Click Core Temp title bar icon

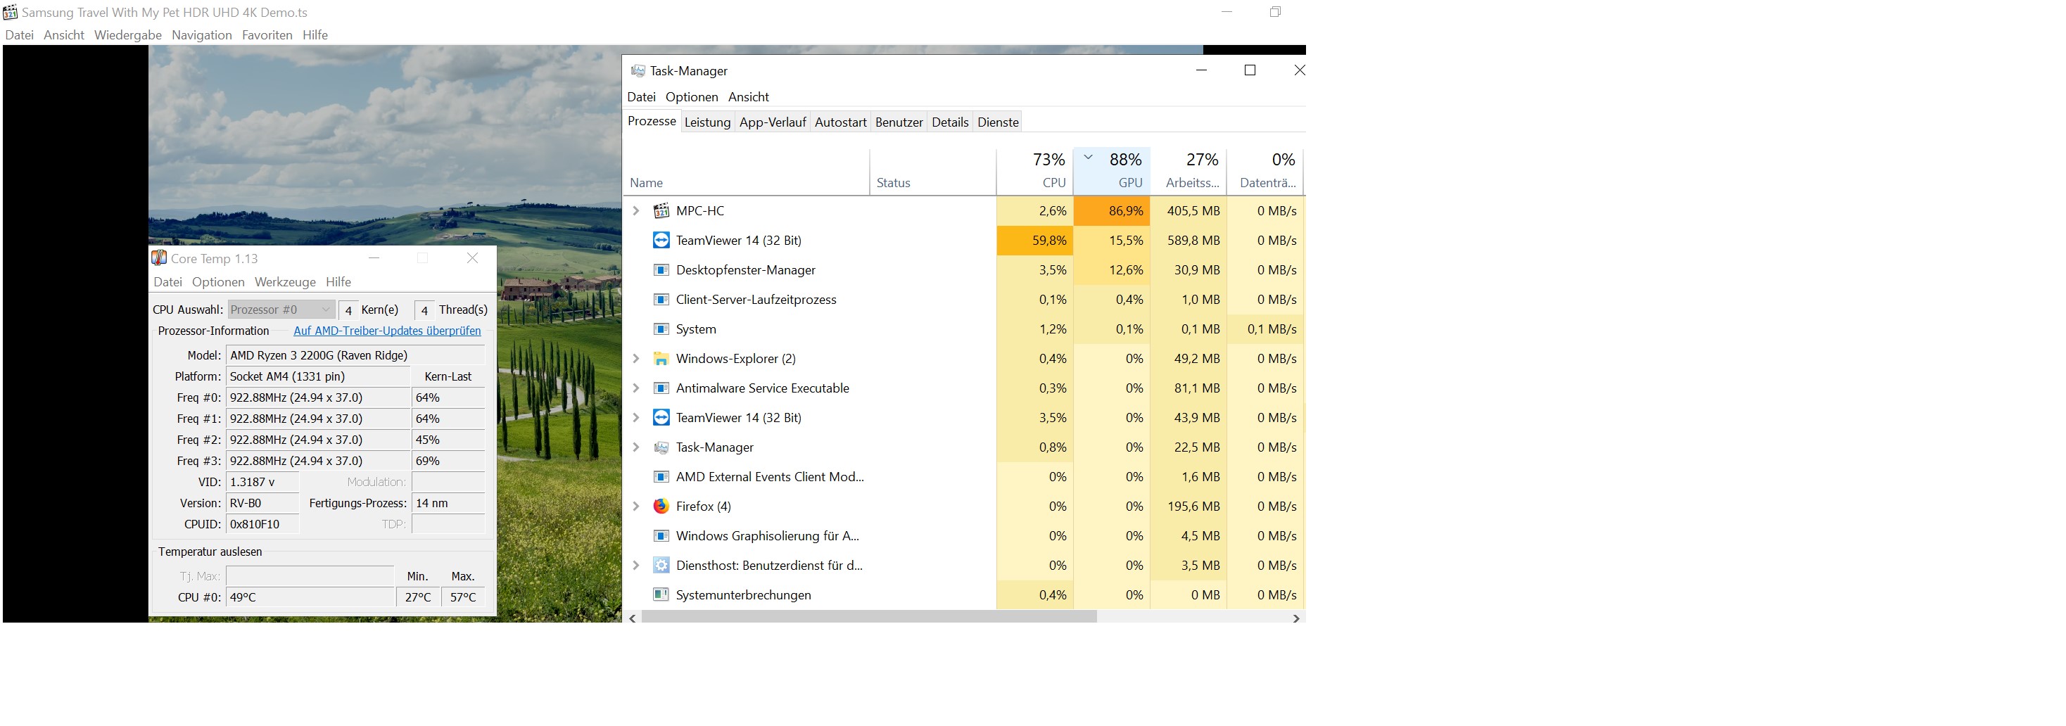pos(159,258)
